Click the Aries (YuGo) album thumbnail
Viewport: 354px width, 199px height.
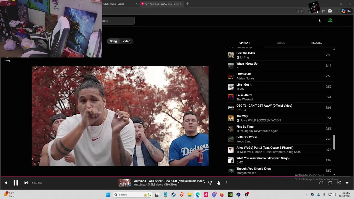click(x=231, y=150)
